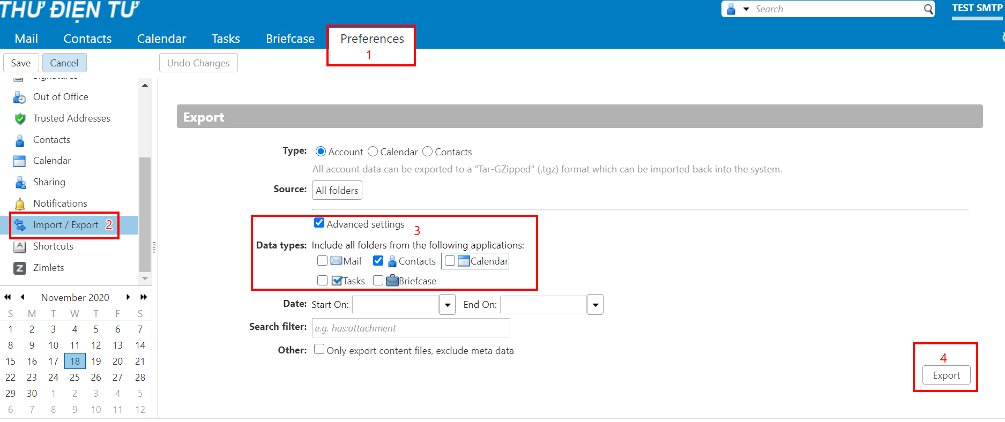Check the Mail data type checkbox
Viewport: 1005px width, 422px height.
(x=322, y=261)
